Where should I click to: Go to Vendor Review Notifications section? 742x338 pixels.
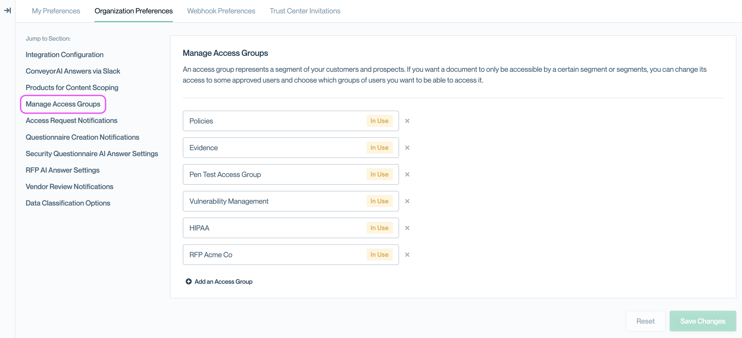pos(70,186)
